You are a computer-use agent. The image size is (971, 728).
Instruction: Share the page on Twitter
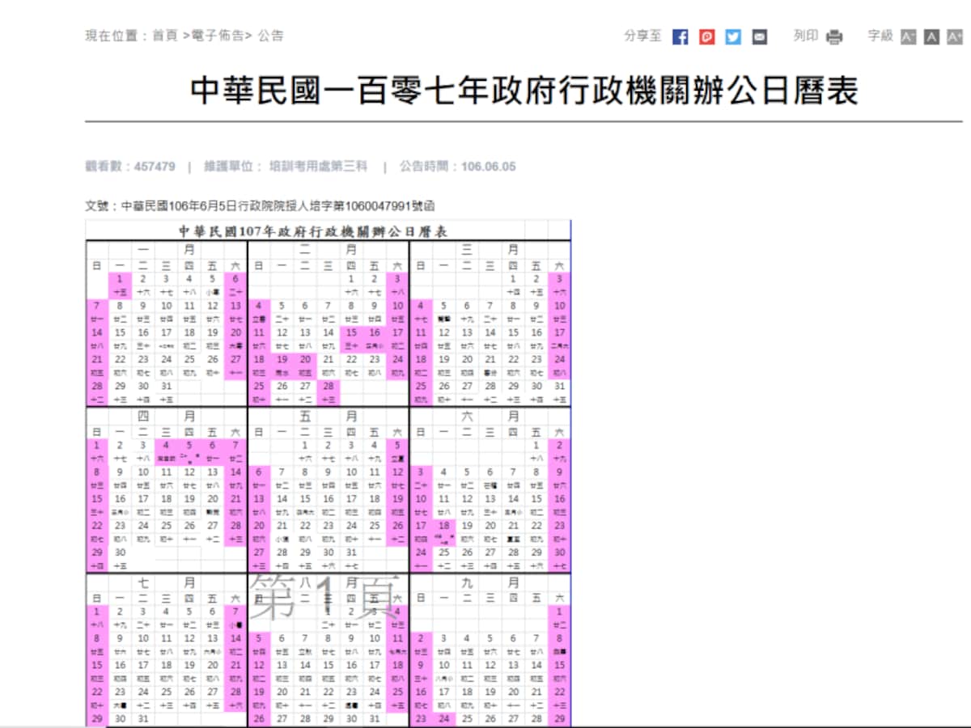tap(733, 37)
